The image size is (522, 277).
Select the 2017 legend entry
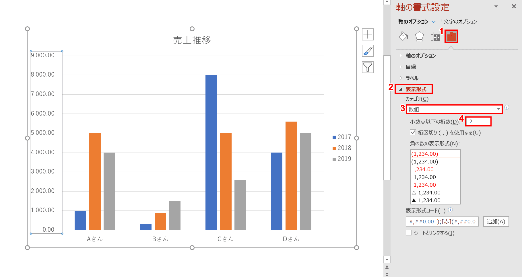(x=342, y=137)
